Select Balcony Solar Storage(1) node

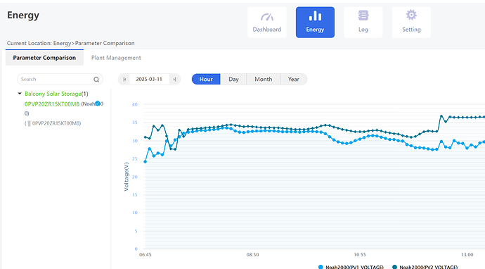[x=56, y=94]
